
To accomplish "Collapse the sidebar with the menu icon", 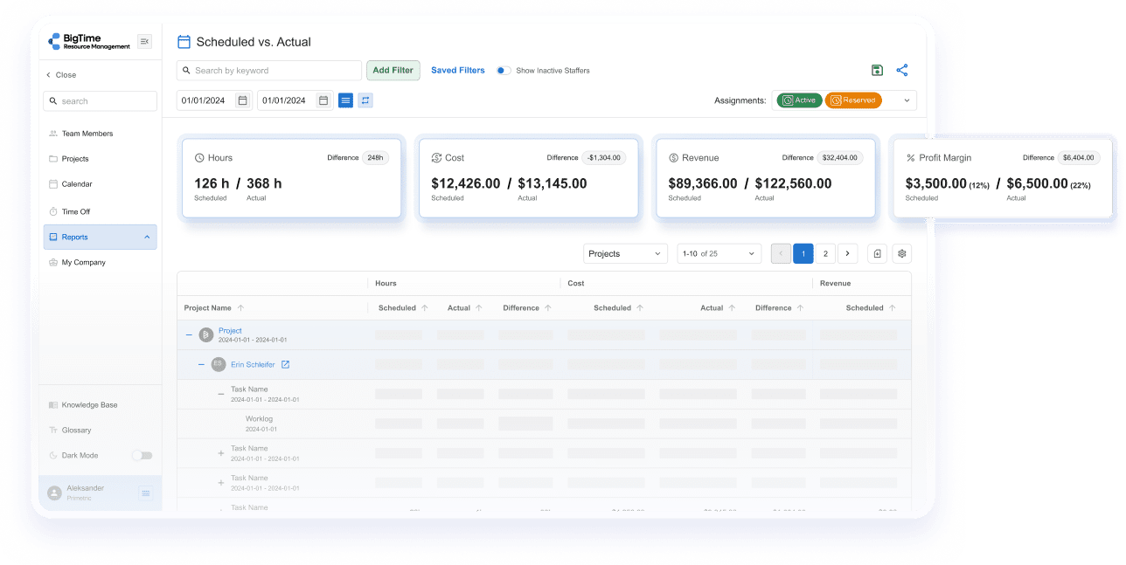I will pyautogui.click(x=145, y=41).
